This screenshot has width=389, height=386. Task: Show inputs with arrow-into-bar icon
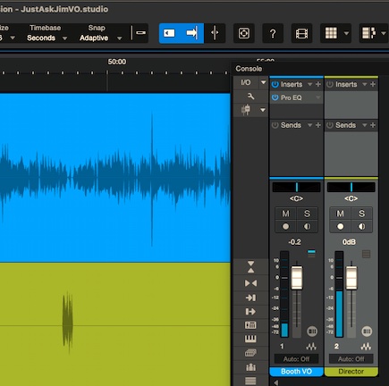coord(250,298)
